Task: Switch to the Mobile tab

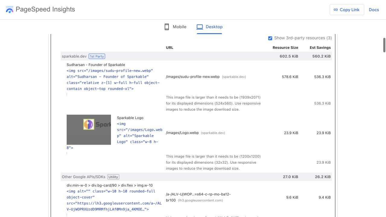Action: 175,27
